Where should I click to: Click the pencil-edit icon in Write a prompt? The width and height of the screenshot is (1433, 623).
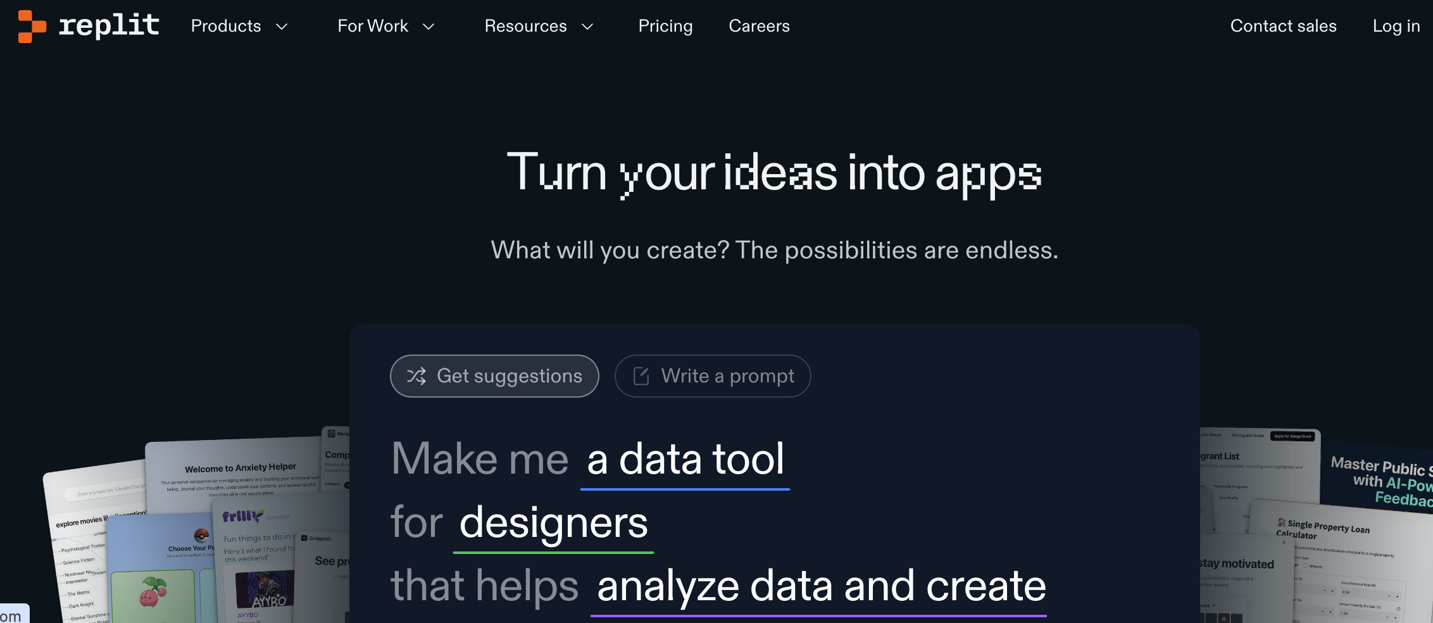coord(641,376)
